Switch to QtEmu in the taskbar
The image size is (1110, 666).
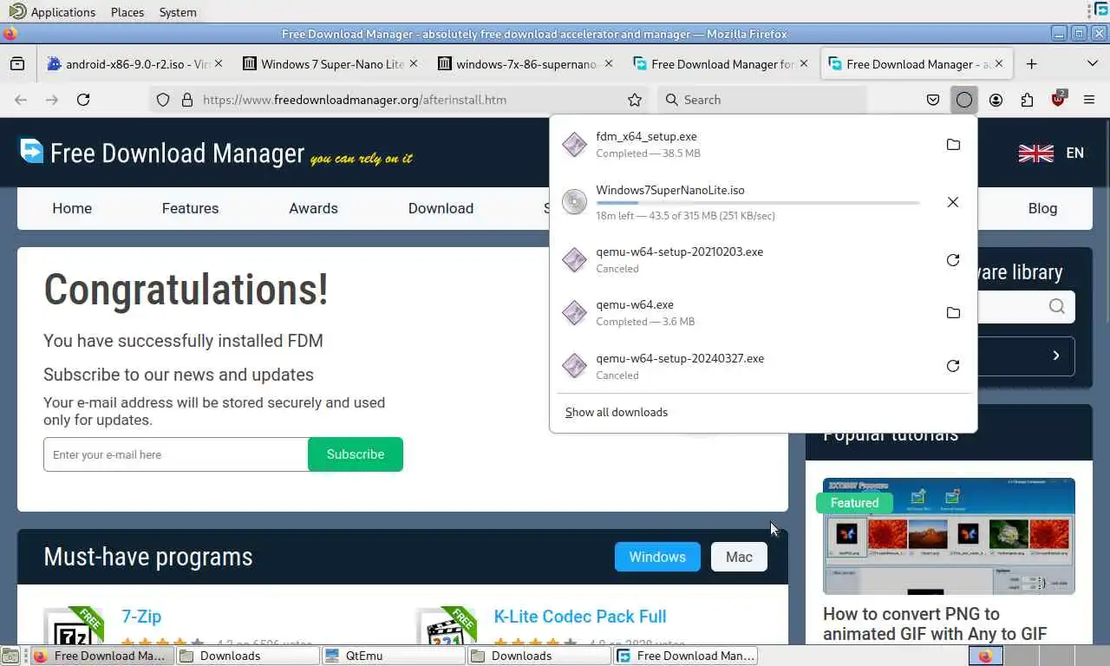(x=394, y=656)
